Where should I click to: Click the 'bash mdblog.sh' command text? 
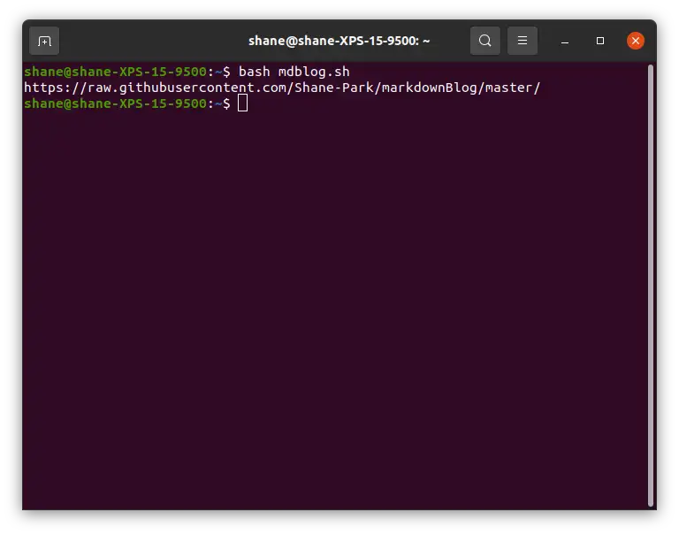click(x=294, y=72)
